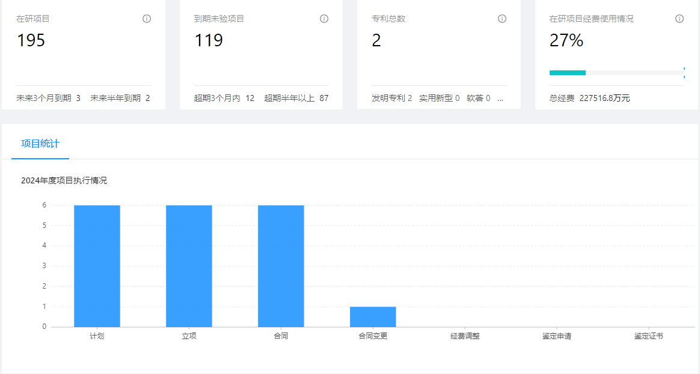Open 超期3个月内 overdue item count
Viewport: 700px width, 374px height.
[x=224, y=98]
